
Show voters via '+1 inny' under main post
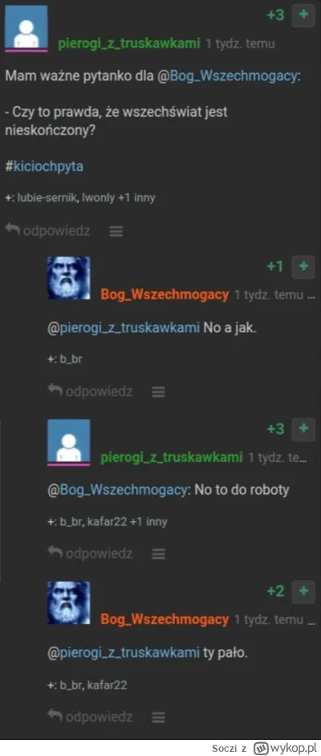(x=136, y=198)
